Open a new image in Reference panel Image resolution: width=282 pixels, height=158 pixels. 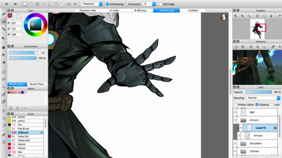tap(236, 47)
